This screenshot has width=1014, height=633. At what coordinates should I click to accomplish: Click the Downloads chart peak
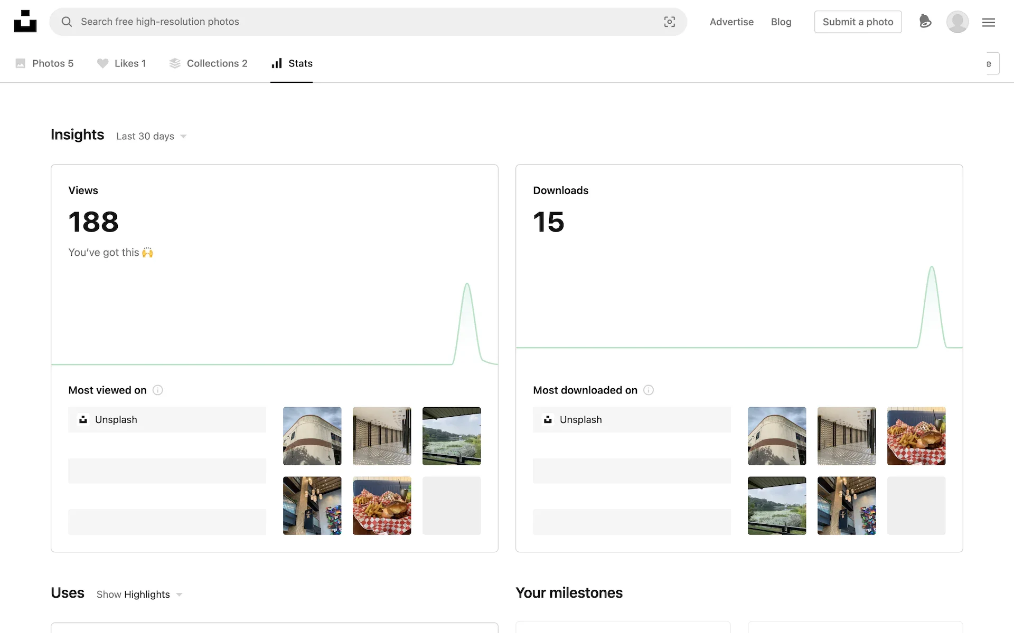(x=932, y=268)
